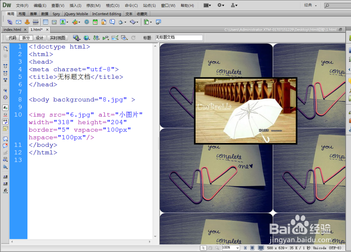Open the Insert Image dropdown arrow

[x=67, y=22]
